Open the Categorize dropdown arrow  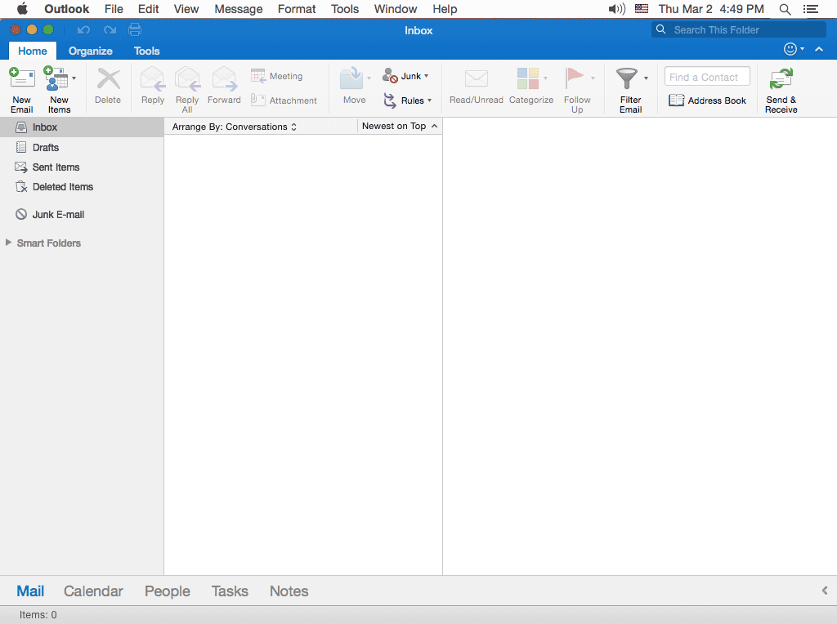point(545,78)
